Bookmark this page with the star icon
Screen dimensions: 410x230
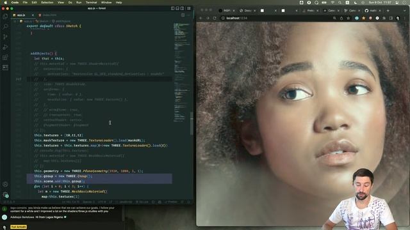348,18
